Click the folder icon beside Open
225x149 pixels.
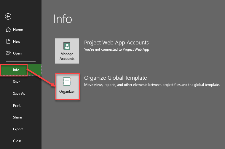click(8, 53)
